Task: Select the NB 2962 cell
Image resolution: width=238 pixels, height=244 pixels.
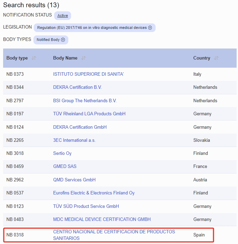Action: pos(15,180)
